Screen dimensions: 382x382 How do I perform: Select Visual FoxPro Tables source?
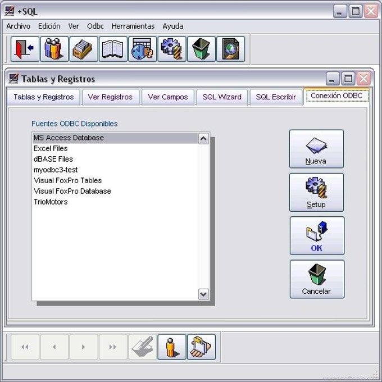coord(115,180)
